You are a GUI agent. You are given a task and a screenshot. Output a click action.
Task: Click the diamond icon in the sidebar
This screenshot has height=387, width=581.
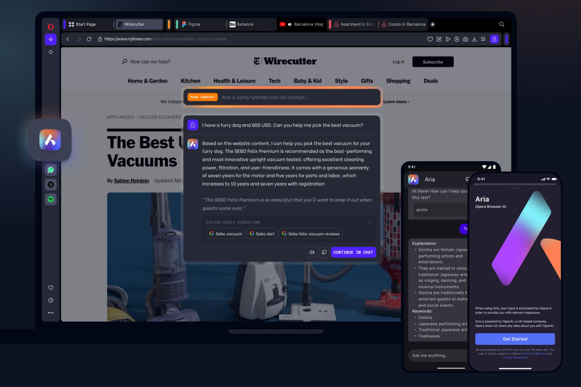point(51,52)
